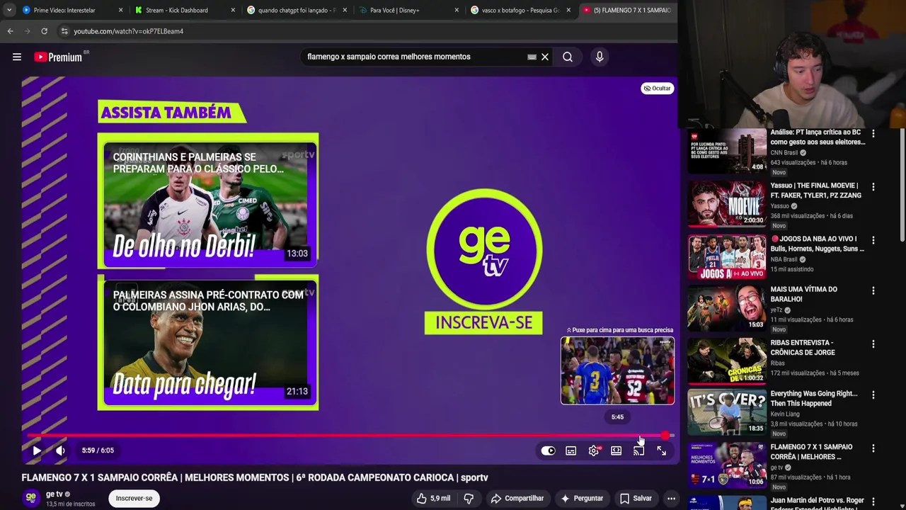Switch to vasco x botafogo search tab
906x510 pixels.
click(520, 10)
